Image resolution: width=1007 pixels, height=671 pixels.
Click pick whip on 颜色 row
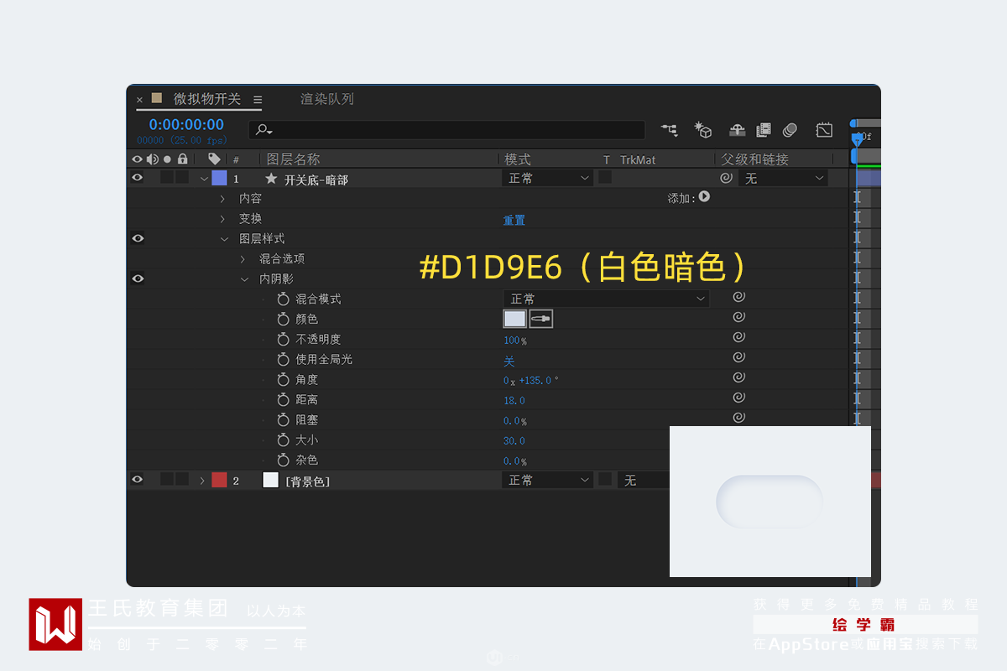[738, 317]
